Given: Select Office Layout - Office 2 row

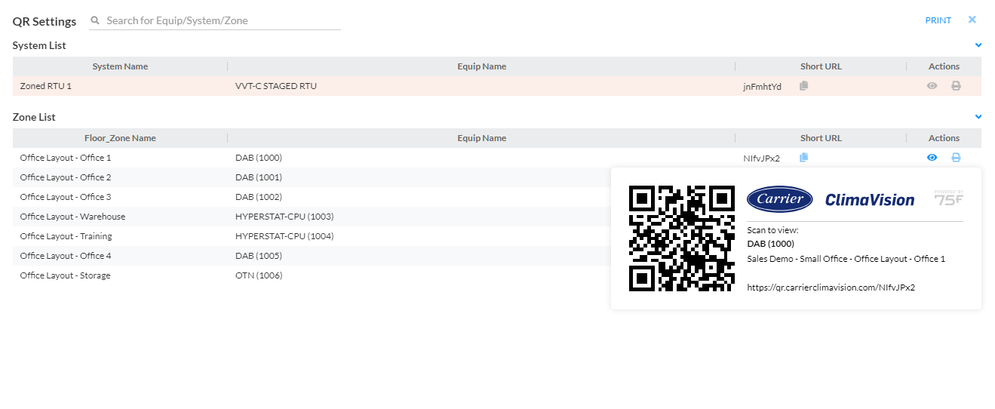Looking at the screenshot, I should (x=312, y=177).
